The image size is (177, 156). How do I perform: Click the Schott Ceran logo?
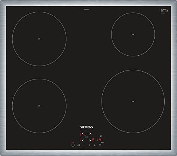165,10
